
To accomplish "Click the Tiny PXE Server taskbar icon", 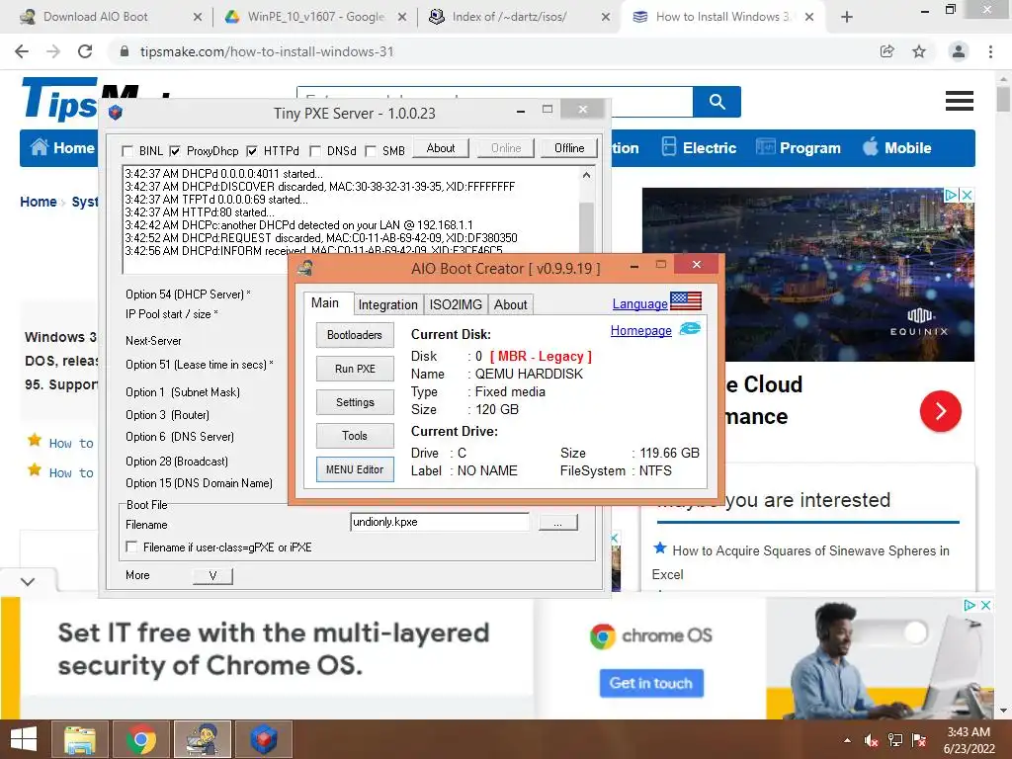I will (263, 739).
